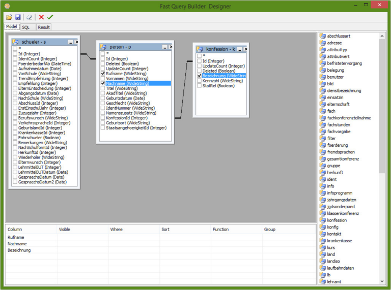
Task: Click the abschlussart table icon
Action: tap(322, 37)
